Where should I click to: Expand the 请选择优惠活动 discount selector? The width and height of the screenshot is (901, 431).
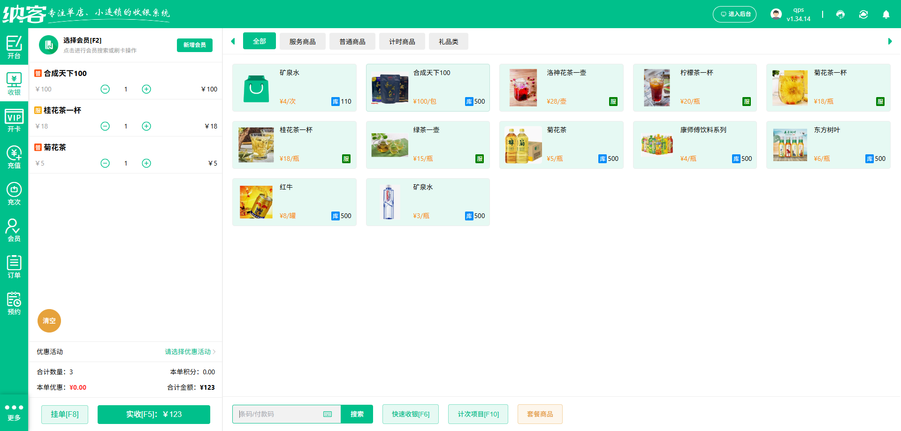(x=187, y=351)
